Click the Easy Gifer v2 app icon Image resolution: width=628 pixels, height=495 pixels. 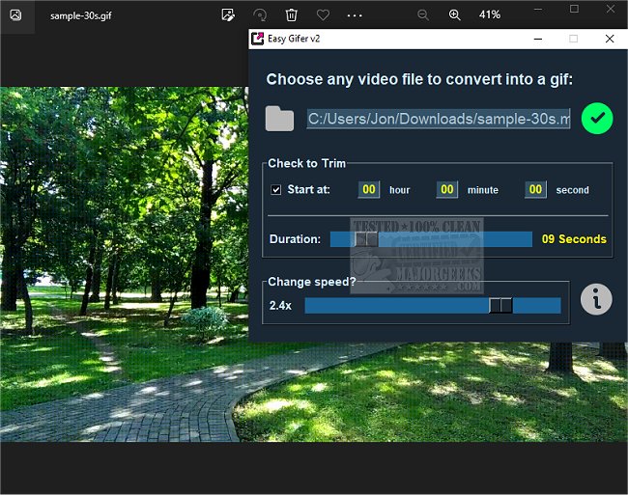[258, 39]
